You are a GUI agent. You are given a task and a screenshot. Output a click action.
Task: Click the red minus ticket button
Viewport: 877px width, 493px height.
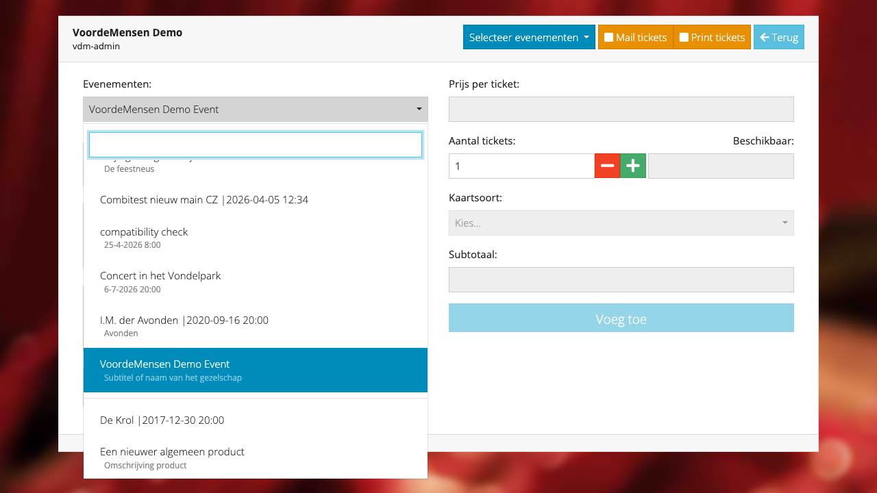tap(607, 166)
